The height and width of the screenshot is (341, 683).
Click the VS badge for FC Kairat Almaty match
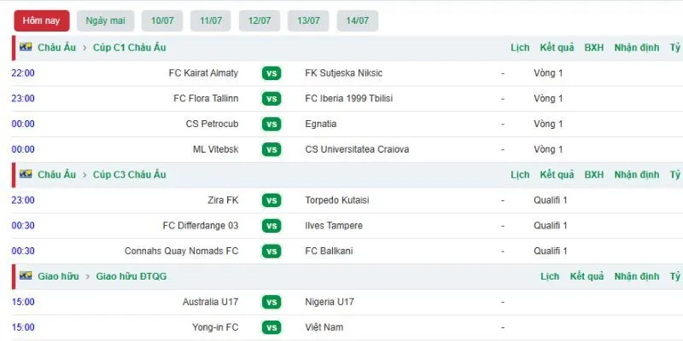click(271, 73)
